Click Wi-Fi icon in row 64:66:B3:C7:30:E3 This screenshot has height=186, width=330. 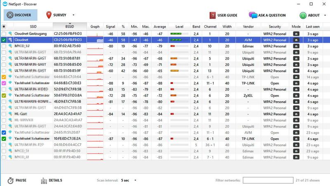[10, 83]
